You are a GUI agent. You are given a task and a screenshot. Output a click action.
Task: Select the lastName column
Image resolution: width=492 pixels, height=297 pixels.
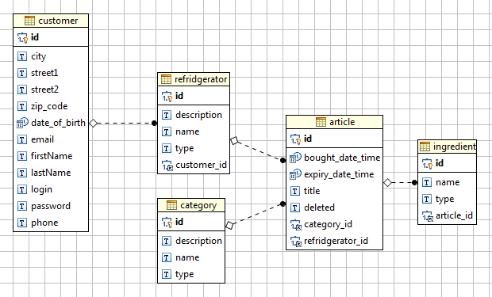pyautogui.click(x=51, y=173)
